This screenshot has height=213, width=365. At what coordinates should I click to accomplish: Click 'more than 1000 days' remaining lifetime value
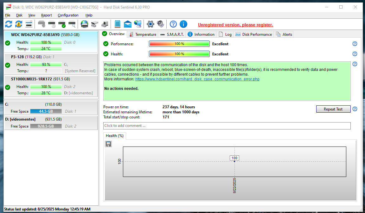[181, 112]
